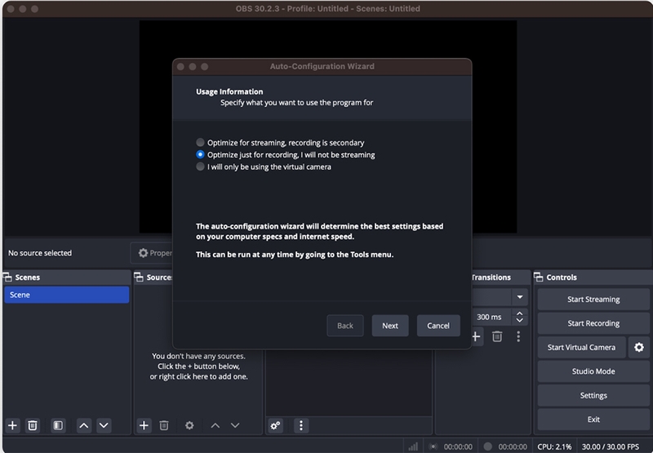Click the CPU: 2.1% status text

(x=555, y=446)
